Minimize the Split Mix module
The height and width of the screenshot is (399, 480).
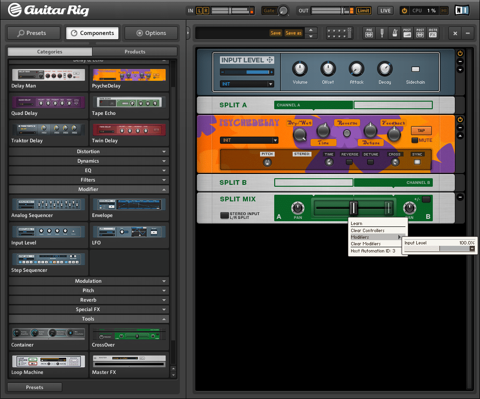[x=460, y=197]
